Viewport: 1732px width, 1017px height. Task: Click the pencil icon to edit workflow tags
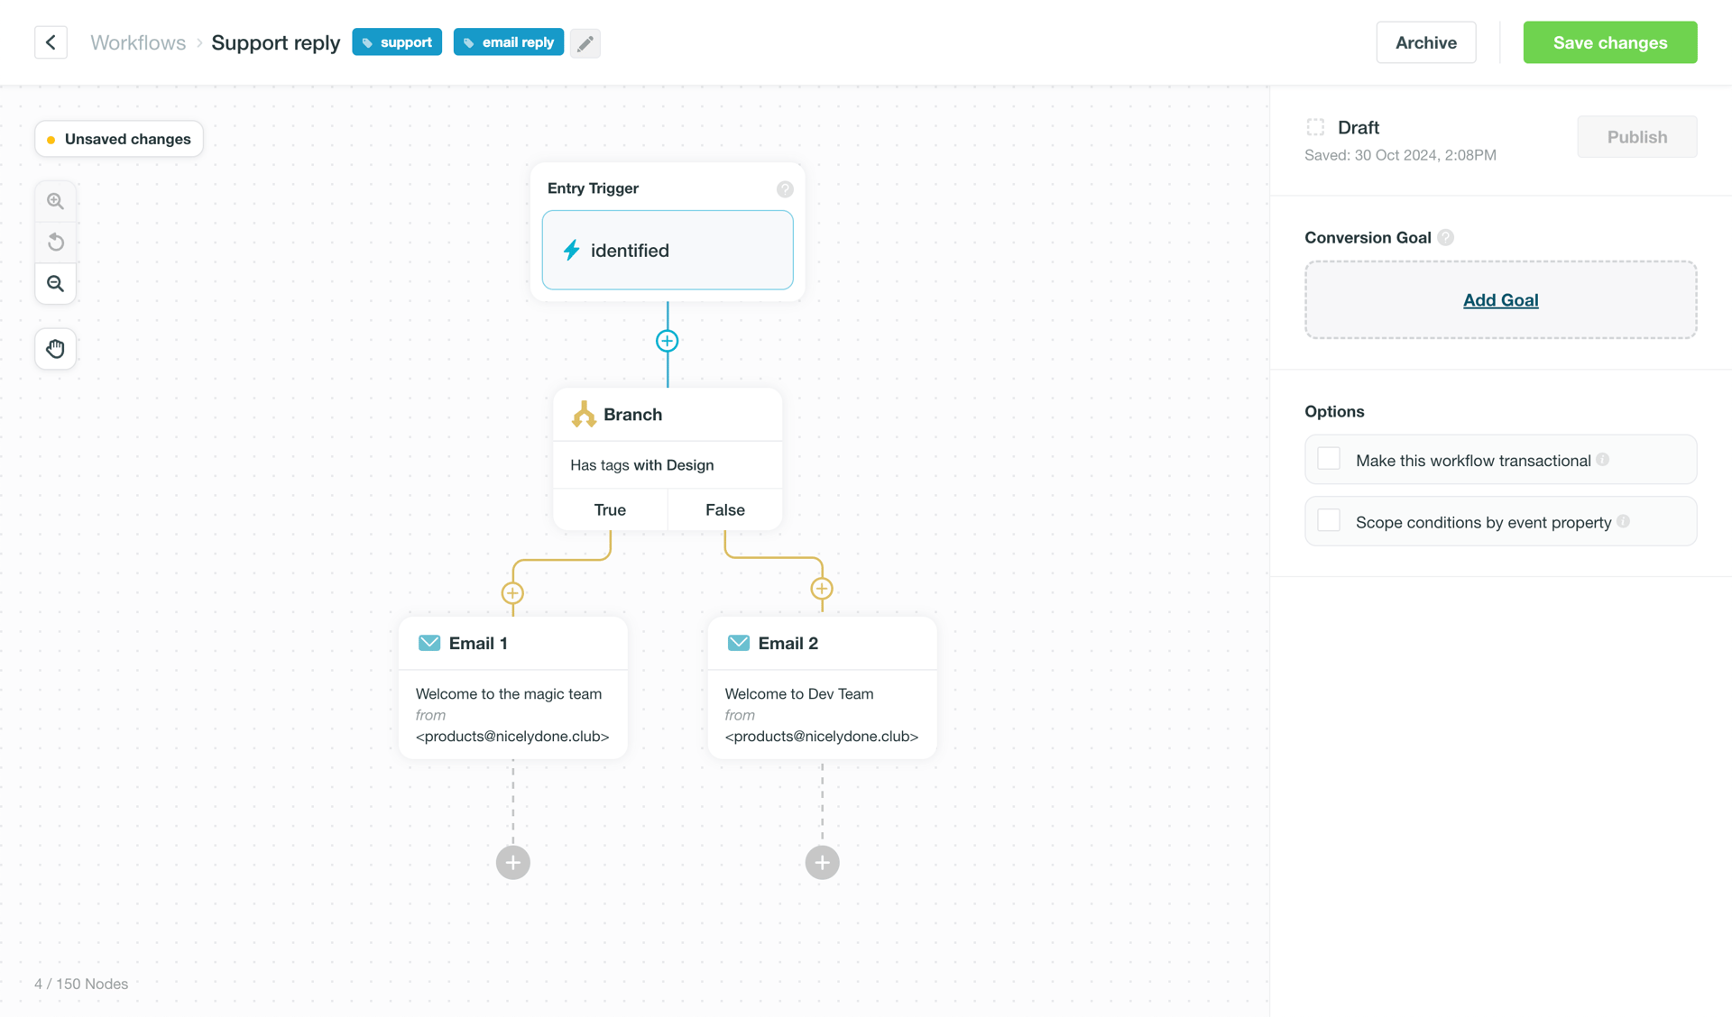point(585,42)
